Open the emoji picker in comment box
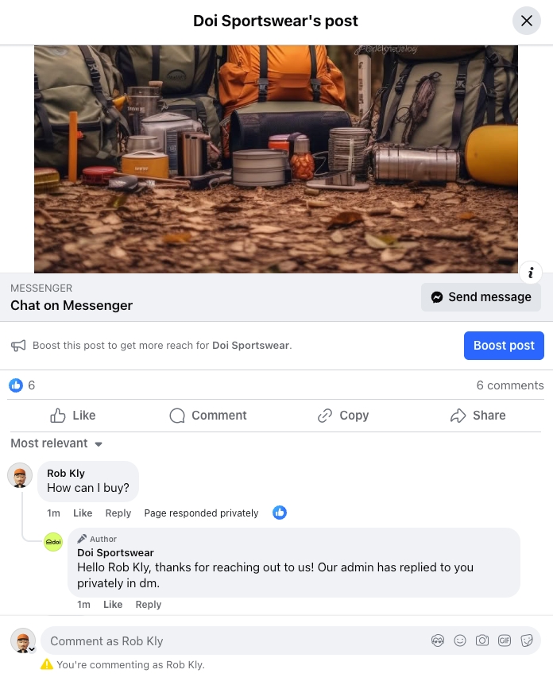The height and width of the screenshot is (685, 553). [460, 640]
